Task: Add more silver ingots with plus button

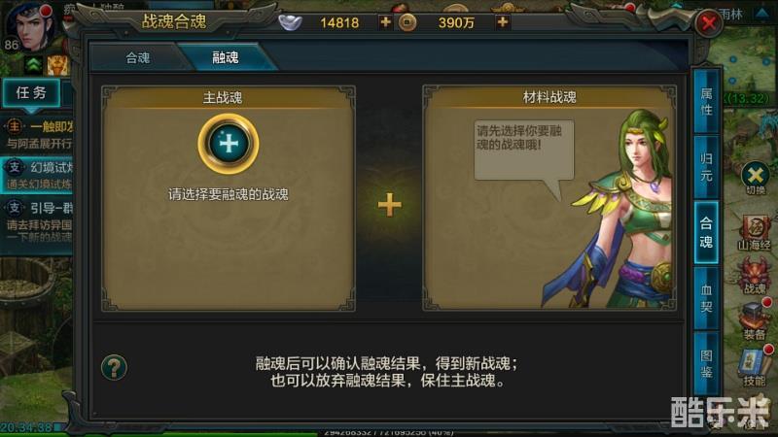Action: 385,22
